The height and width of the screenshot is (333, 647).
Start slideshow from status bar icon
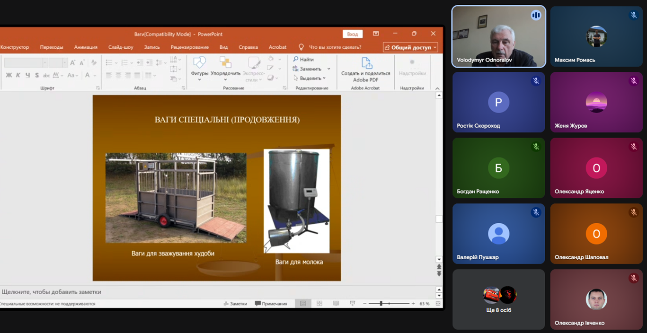coord(353,304)
